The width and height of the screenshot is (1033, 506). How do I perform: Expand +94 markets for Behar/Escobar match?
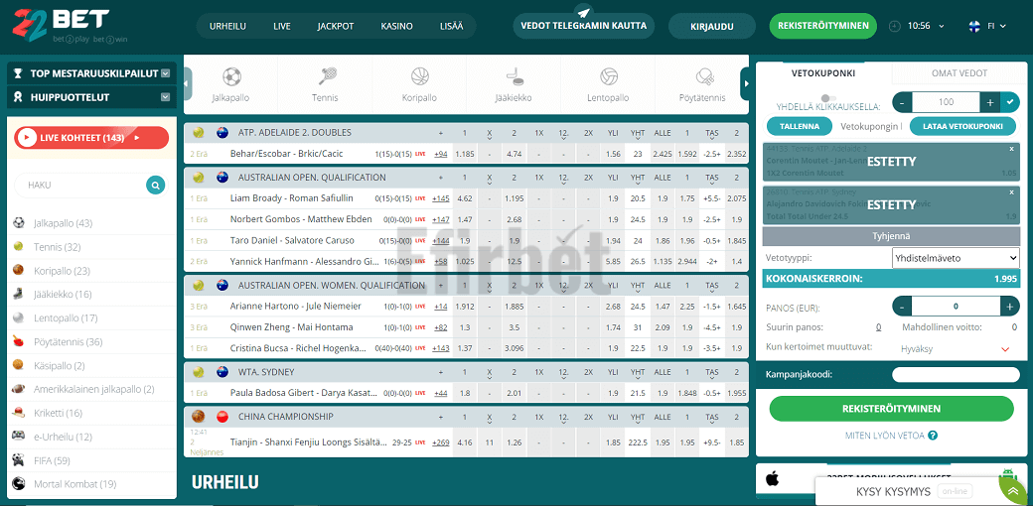pyautogui.click(x=441, y=154)
